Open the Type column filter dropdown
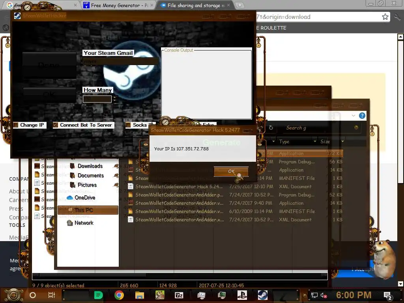Viewport: 404px width, 303px height. [x=315, y=142]
